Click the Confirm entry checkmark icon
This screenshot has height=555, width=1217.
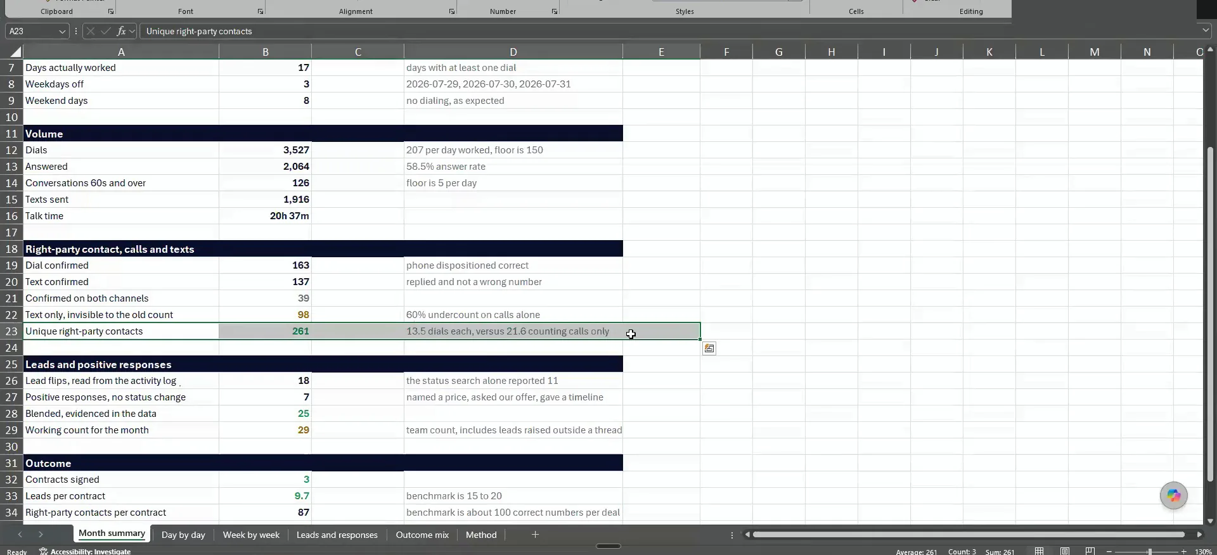[105, 31]
